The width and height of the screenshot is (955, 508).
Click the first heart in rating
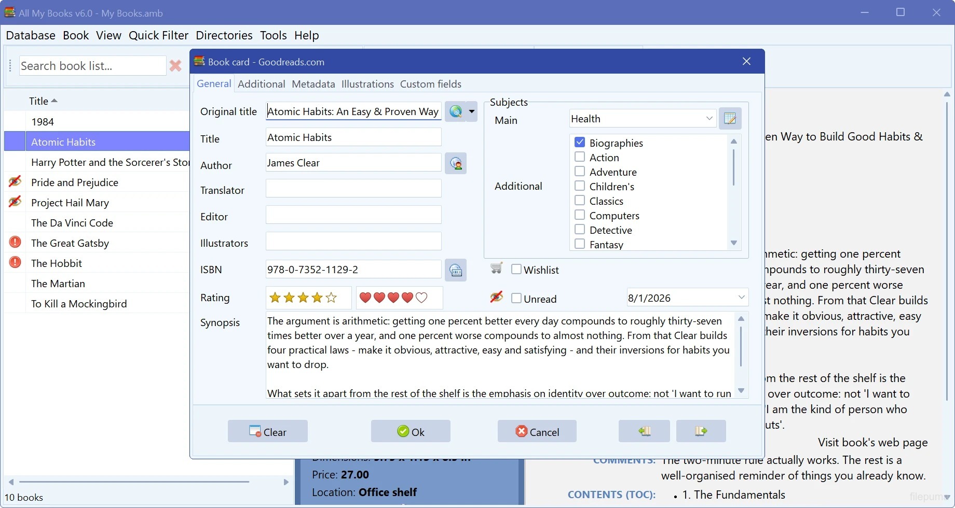365,298
